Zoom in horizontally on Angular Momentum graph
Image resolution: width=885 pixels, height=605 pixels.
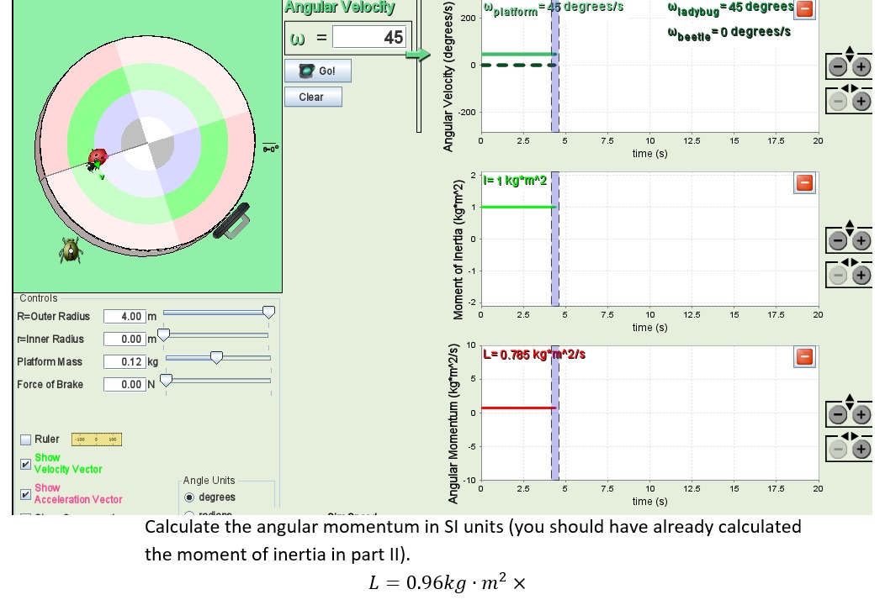861,448
